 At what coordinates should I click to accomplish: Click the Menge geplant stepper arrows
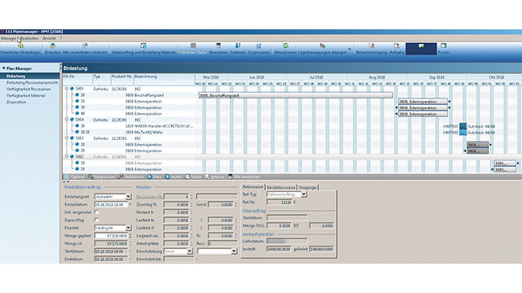130,235
